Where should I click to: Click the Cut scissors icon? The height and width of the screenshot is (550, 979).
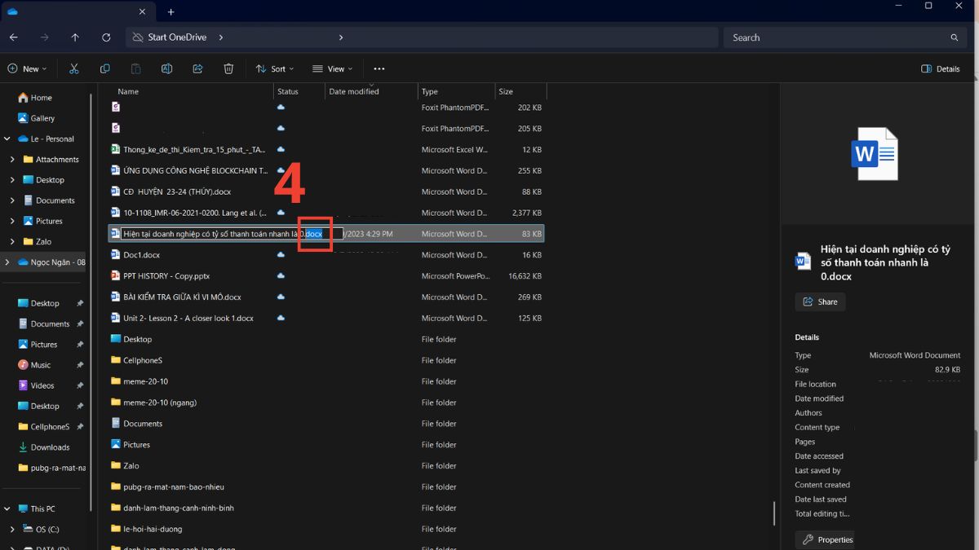pyautogui.click(x=74, y=69)
